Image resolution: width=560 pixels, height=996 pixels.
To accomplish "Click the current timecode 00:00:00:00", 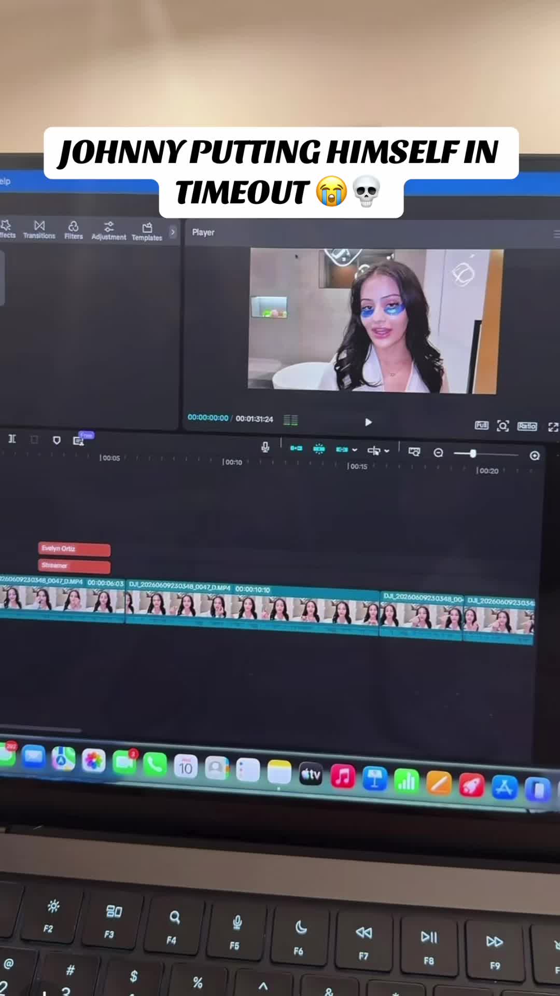I will coord(208,418).
